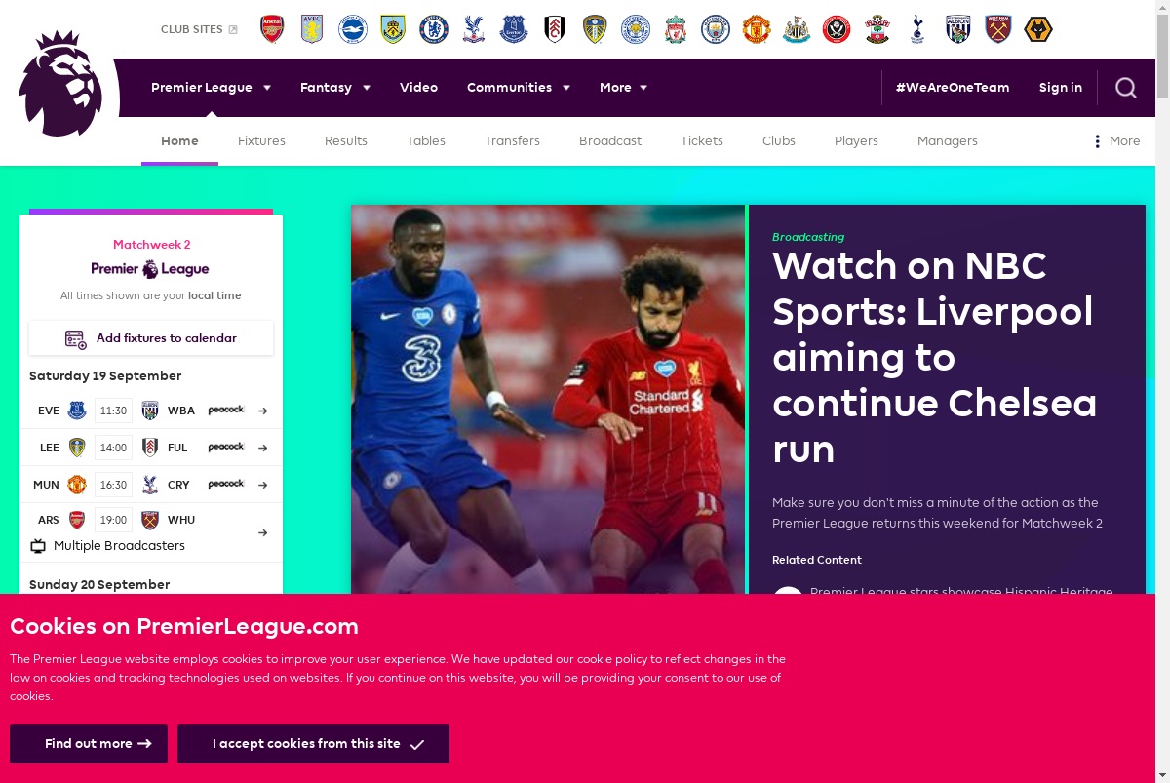Click the 11:30 kickoff time for EVE vs WBA
The height and width of the screenshot is (783, 1170).
[113, 411]
